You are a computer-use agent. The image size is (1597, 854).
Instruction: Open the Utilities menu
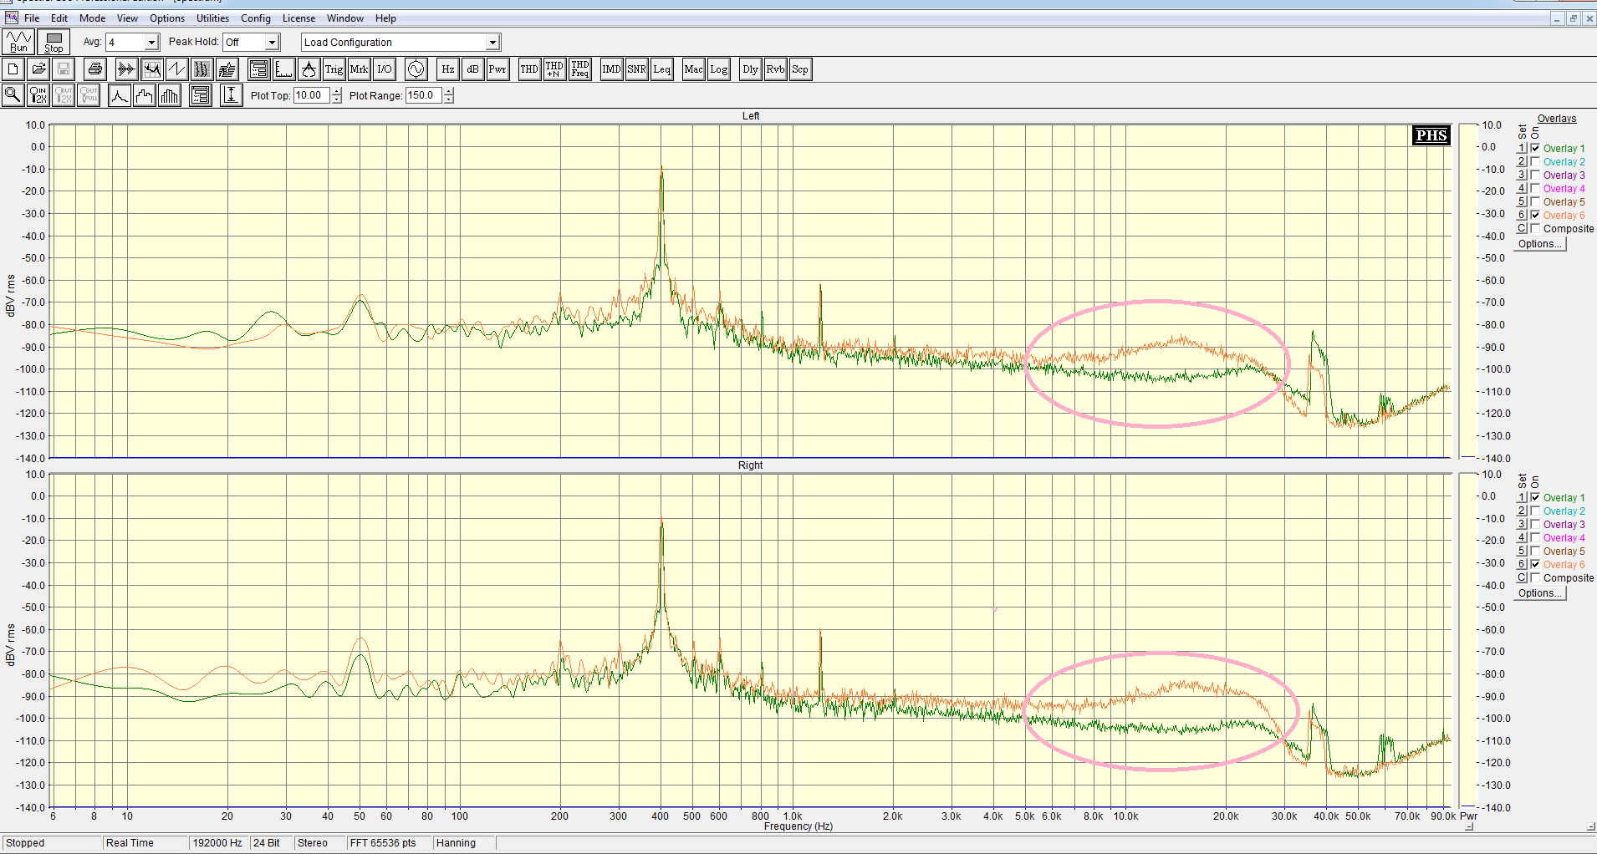(212, 18)
